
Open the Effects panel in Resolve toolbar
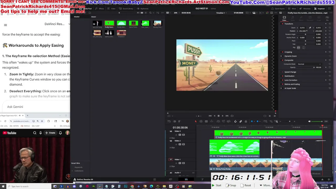click(100, 9)
